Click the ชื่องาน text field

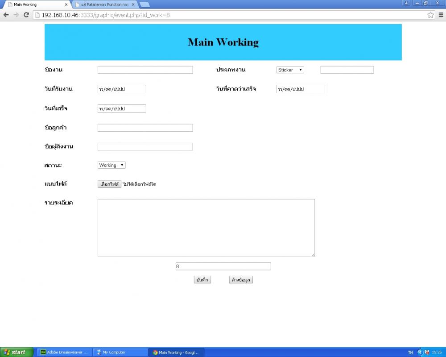point(145,70)
